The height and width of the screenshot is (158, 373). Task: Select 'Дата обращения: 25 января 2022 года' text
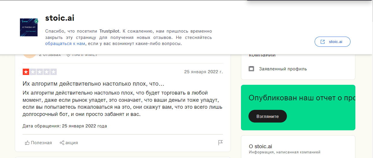pos(65,126)
